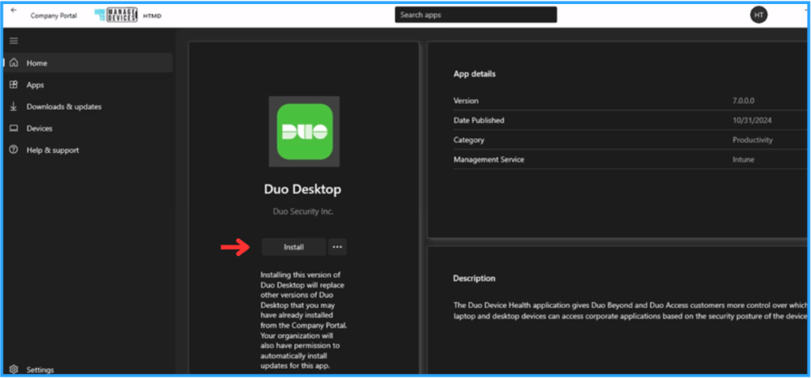Click the Category label

(469, 139)
